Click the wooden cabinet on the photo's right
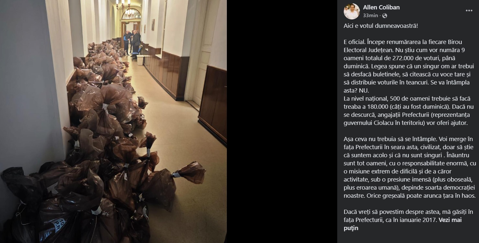This screenshot has width=479, height=243. point(213,104)
